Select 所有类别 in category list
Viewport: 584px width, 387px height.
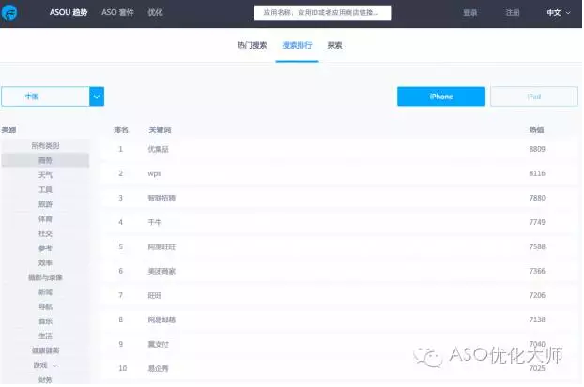tap(45, 146)
